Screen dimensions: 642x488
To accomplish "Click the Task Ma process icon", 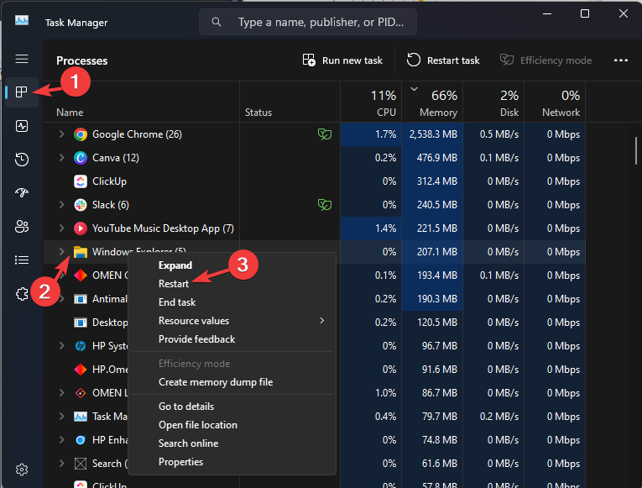I will pos(81,417).
